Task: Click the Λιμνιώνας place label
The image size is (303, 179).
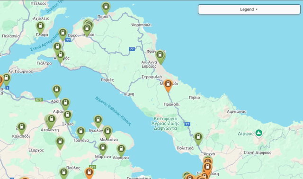Action: (237, 111)
